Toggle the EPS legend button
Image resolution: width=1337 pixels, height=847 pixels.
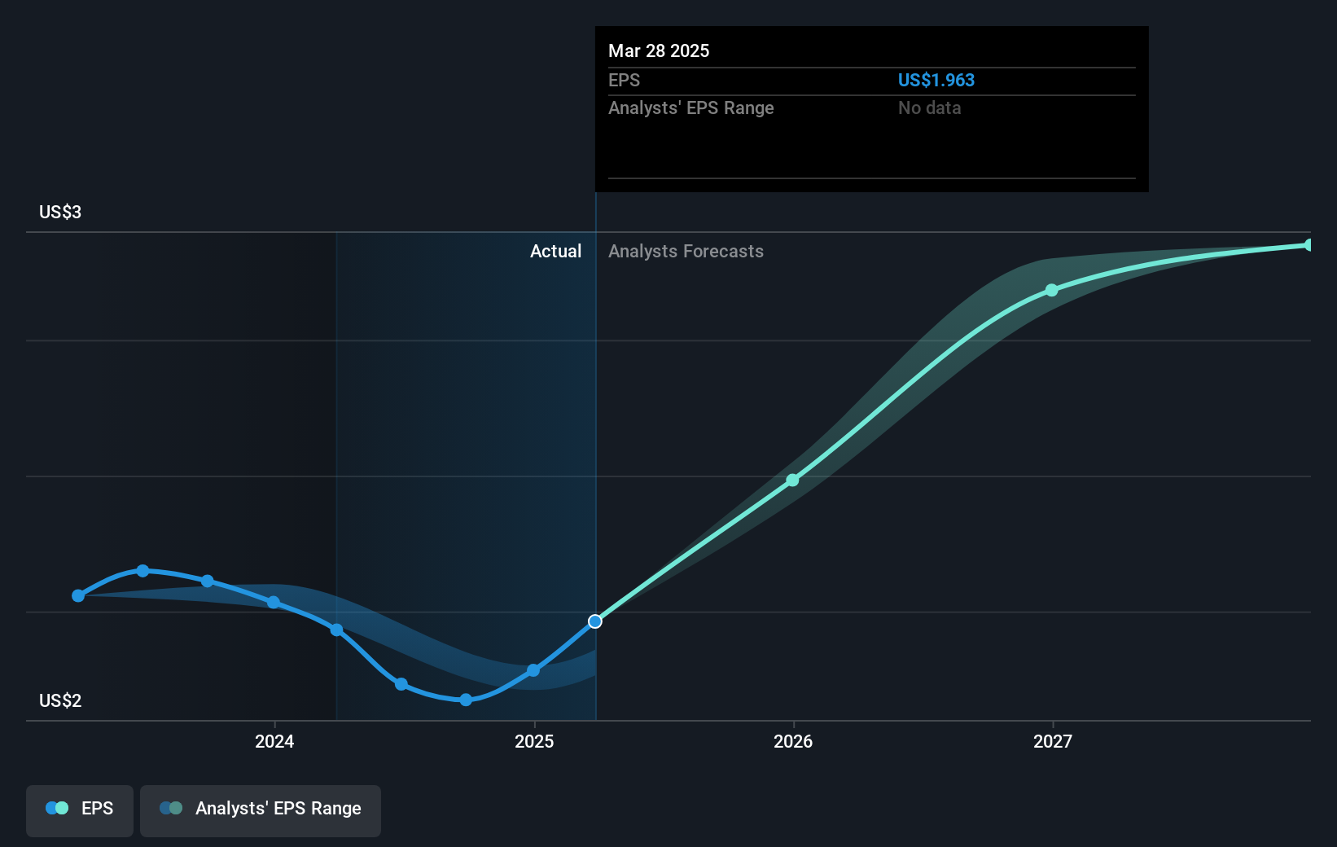(x=80, y=810)
